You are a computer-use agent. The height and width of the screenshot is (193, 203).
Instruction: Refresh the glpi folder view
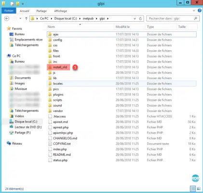140,19
